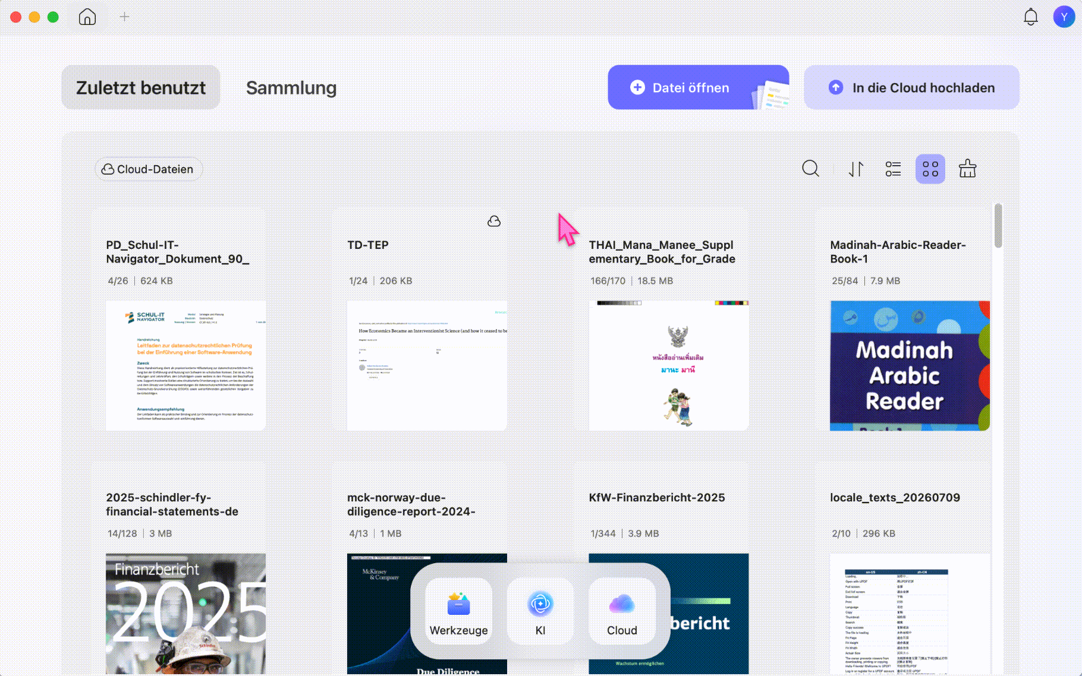The width and height of the screenshot is (1082, 676).
Task: Switch to list view
Action: point(893,169)
